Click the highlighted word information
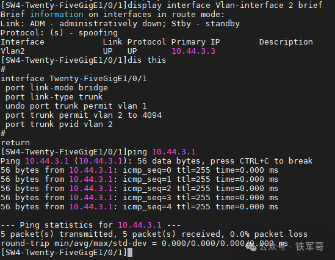 point(57,15)
